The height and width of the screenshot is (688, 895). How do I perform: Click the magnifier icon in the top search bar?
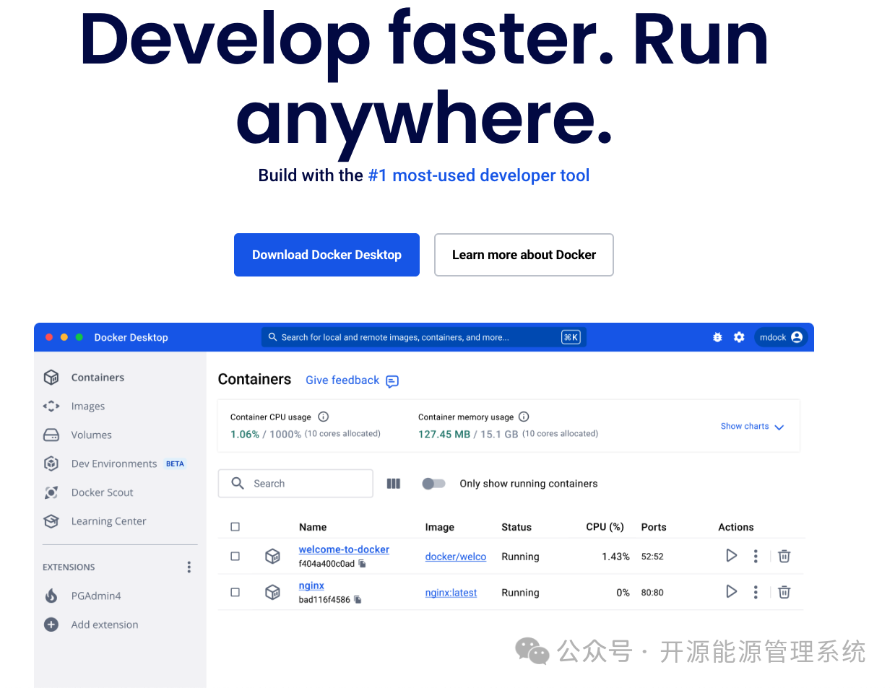(x=273, y=337)
